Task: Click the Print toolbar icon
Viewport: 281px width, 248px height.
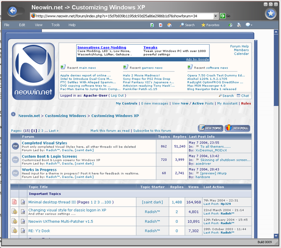Action: coord(239,25)
